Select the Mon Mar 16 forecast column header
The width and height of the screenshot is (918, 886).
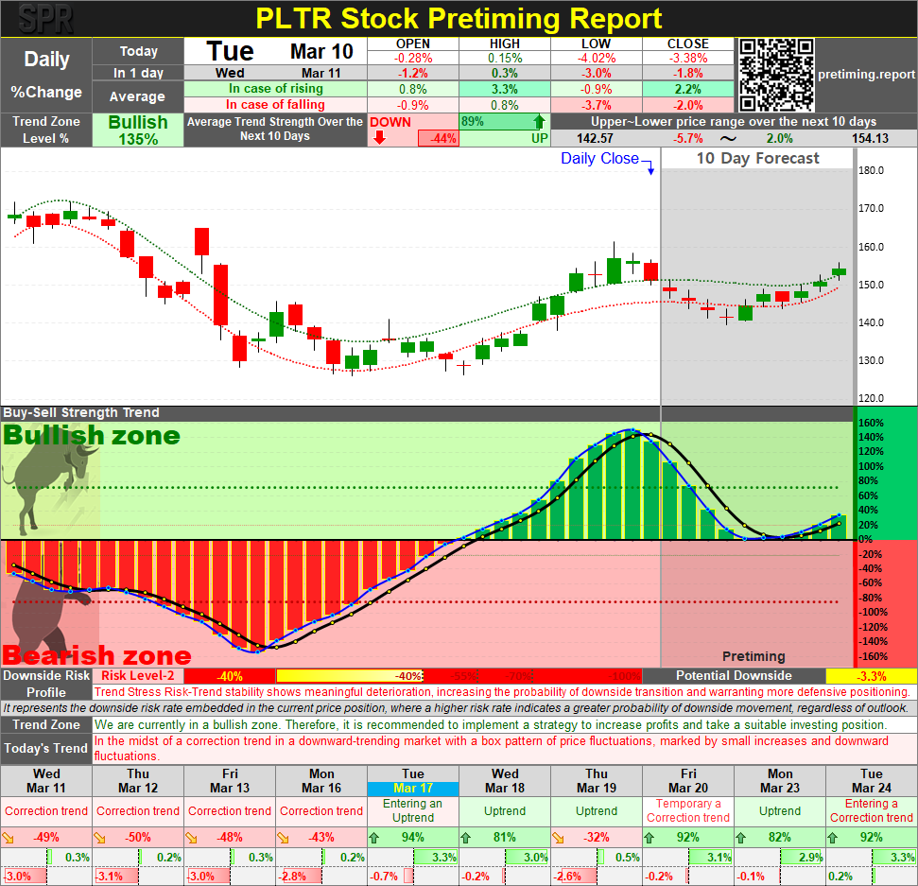(x=321, y=781)
